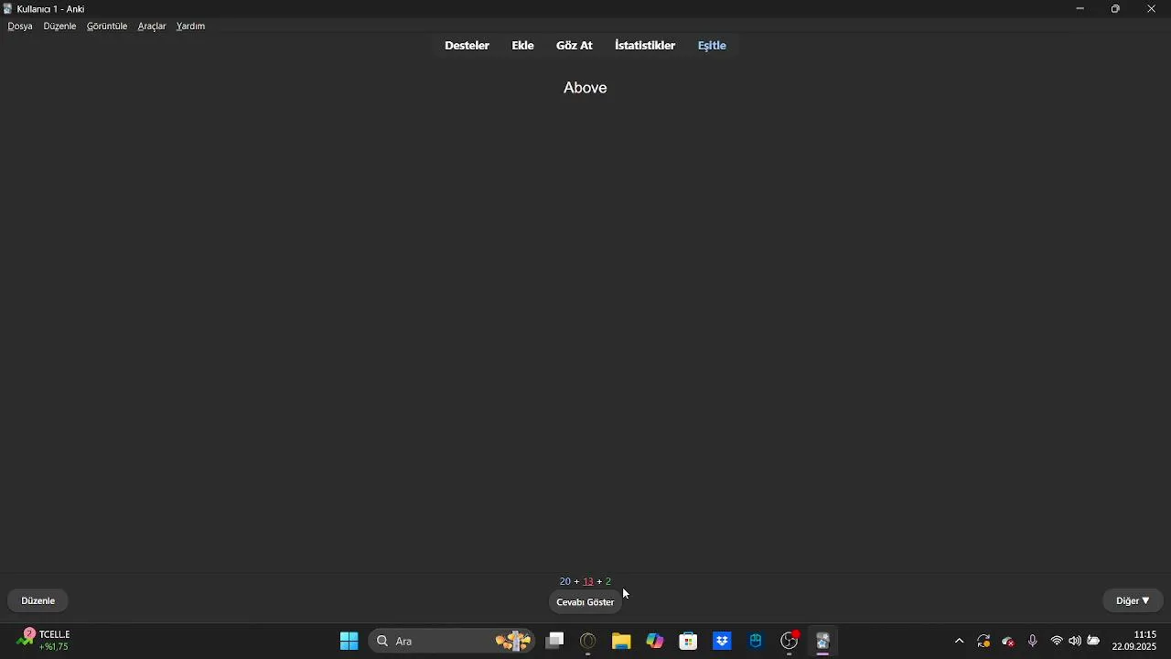
Task: Expand the Diğer options dropdown
Action: pos(1133,601)
